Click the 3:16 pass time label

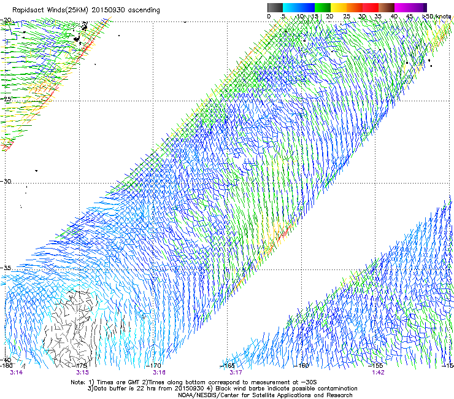click(x=159, y=373)
